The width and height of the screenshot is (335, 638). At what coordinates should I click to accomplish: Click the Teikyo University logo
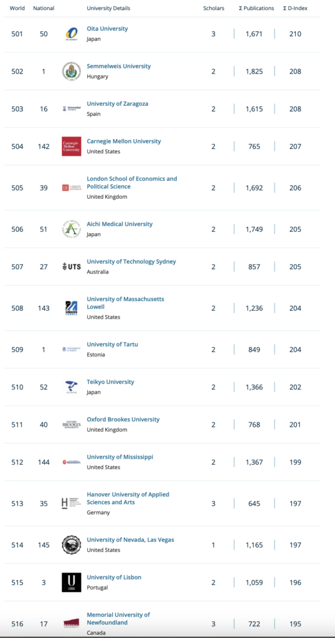pos(71,387)
